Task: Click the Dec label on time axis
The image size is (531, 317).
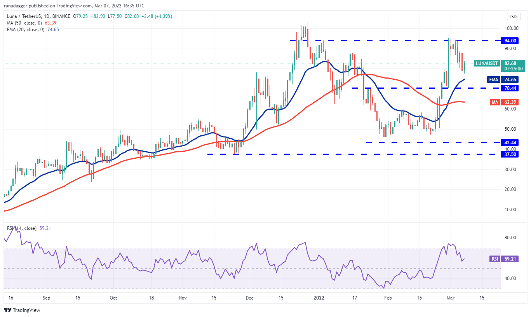Action: pyautogui.click(x=249, y=298)
